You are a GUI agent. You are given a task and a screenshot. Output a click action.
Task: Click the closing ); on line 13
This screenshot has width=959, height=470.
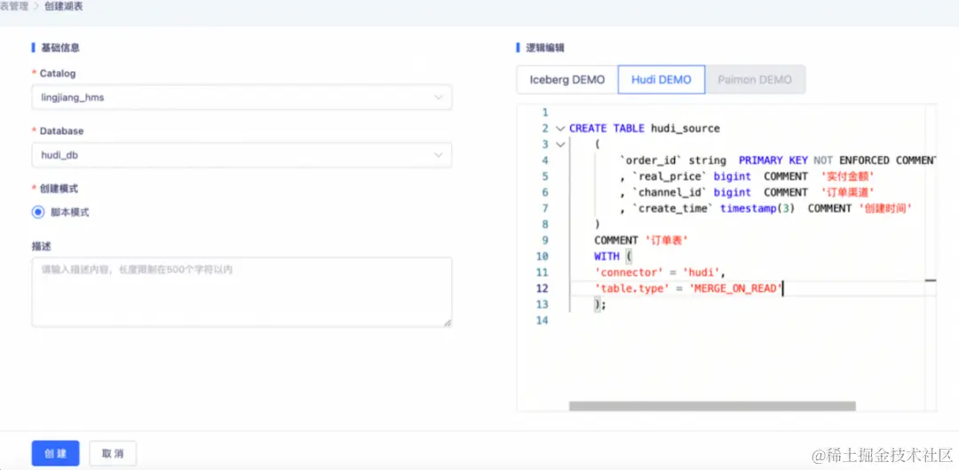click(x=600, y=304)
